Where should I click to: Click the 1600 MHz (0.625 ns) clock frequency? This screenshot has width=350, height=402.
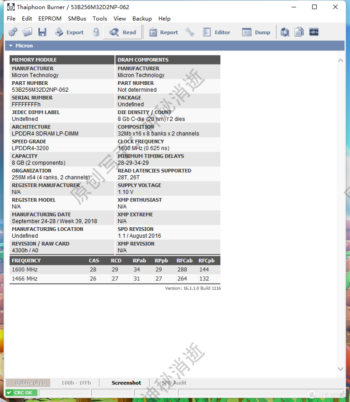[x=144, y=148]
